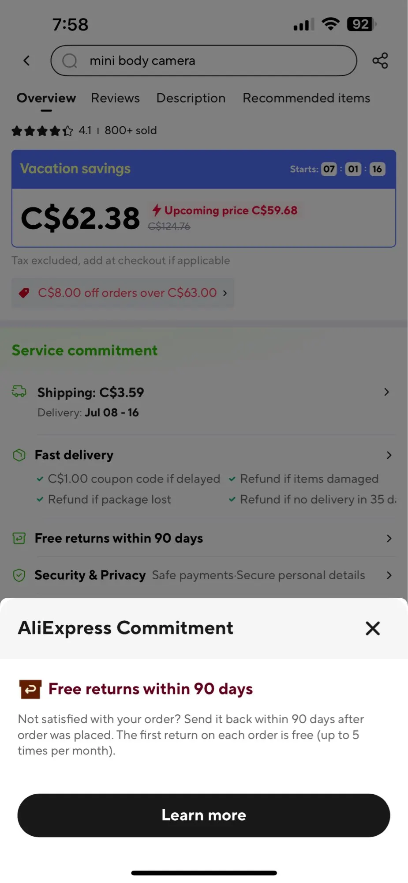Switch to the Reviews tab

click(115, 98)
